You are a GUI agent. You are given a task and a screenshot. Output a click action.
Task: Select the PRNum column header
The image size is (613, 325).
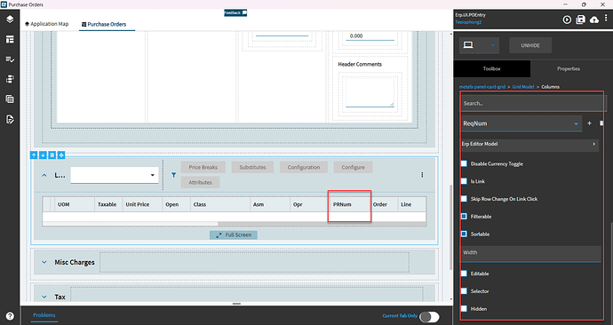point(349,204)
